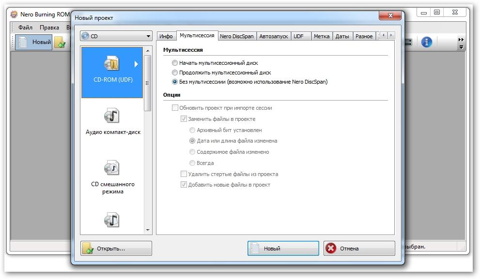Cancel the dialog with Отмена
The image size is (480, 279).
pyautogui.click(x=359, y=249)
